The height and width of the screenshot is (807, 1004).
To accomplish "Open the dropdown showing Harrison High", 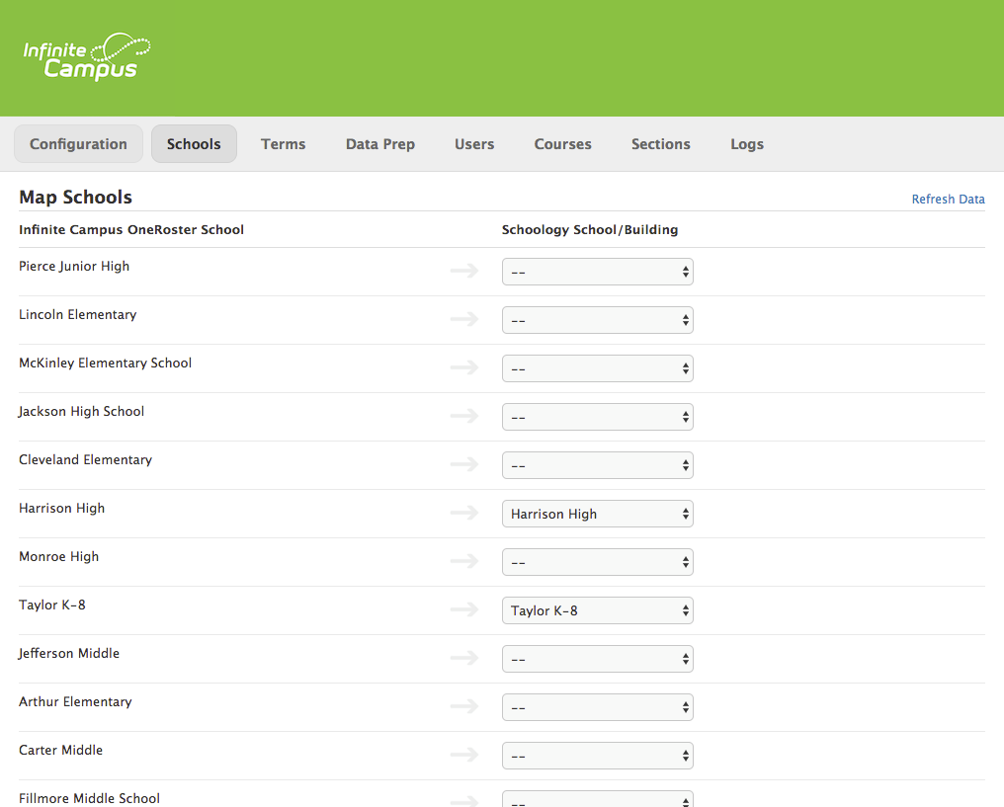I will tap(597, 514).
